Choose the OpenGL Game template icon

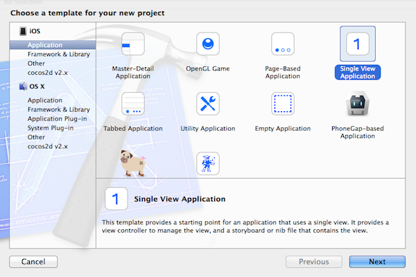pyautogui.click(x=208, y=44)
